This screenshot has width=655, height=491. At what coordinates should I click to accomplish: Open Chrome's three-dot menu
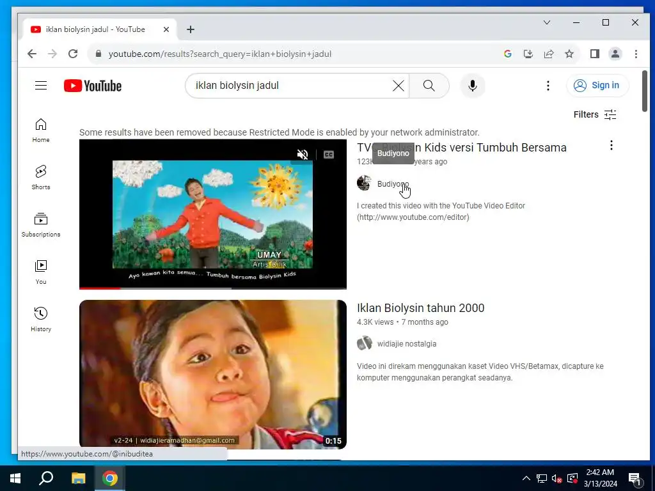click(x=636, y=54)
